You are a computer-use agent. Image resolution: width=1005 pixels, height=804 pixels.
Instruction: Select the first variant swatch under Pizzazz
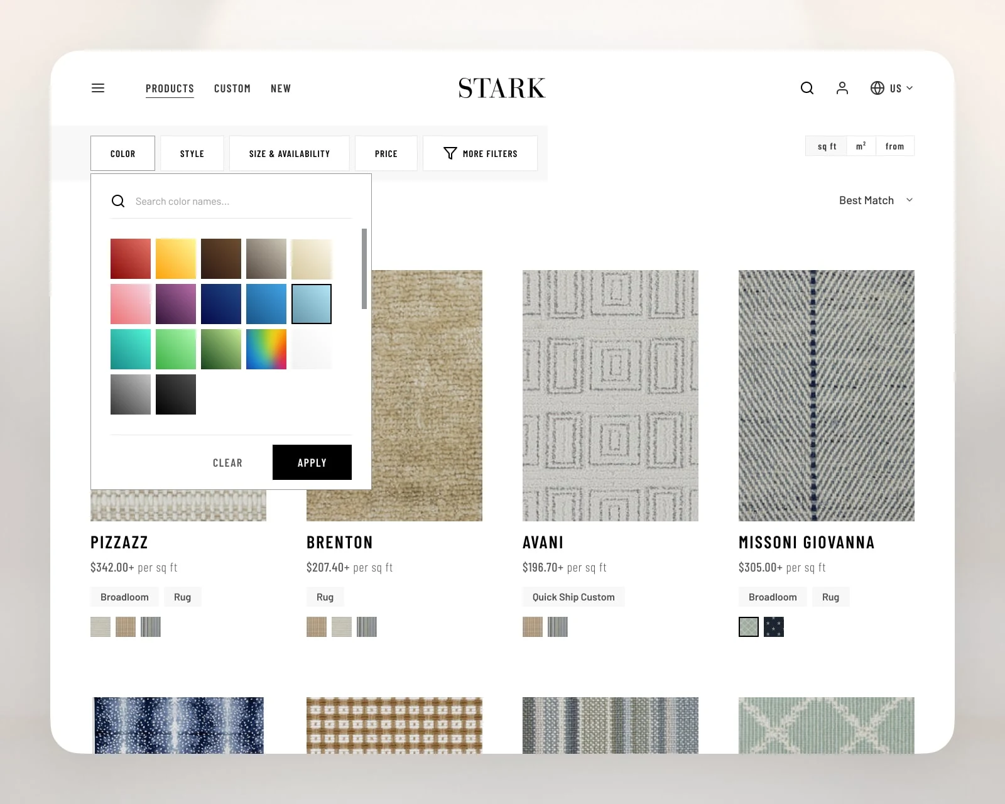pos(100,627)
